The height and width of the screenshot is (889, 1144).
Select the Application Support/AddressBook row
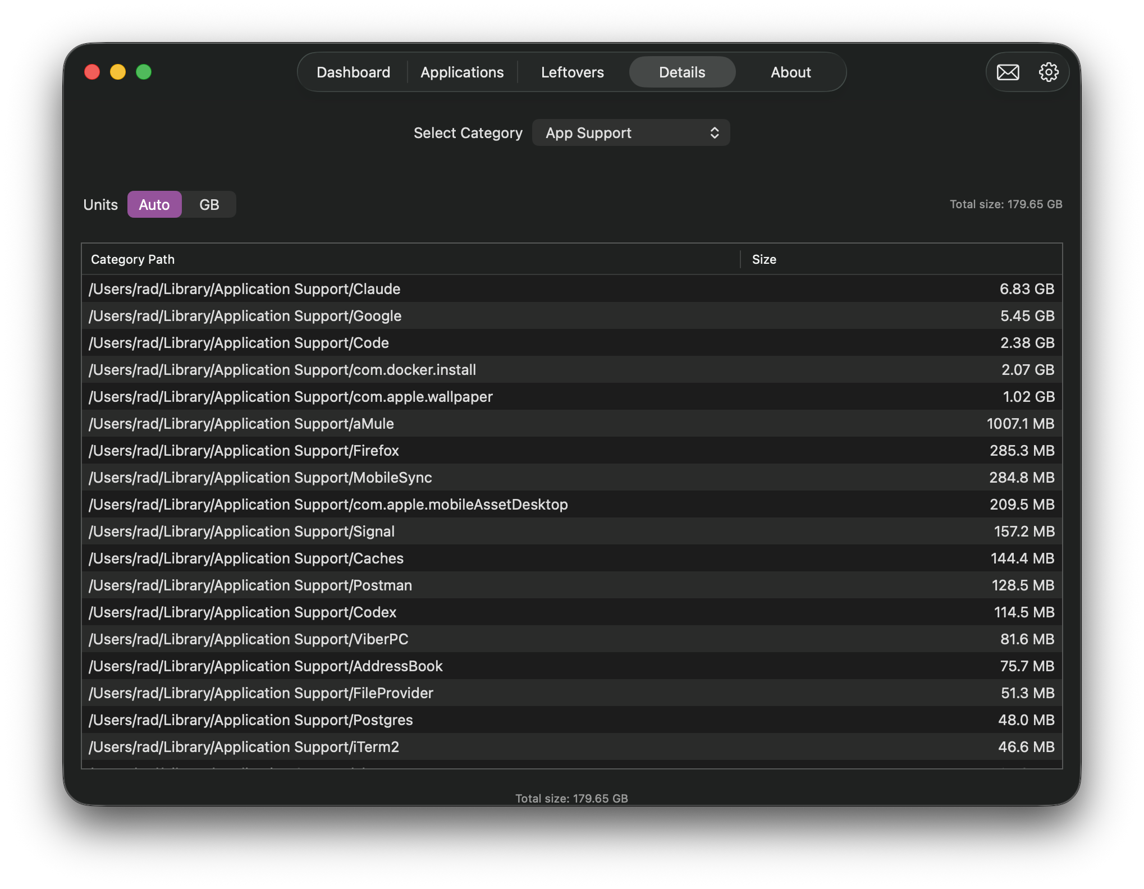click(x=571, y=666)
